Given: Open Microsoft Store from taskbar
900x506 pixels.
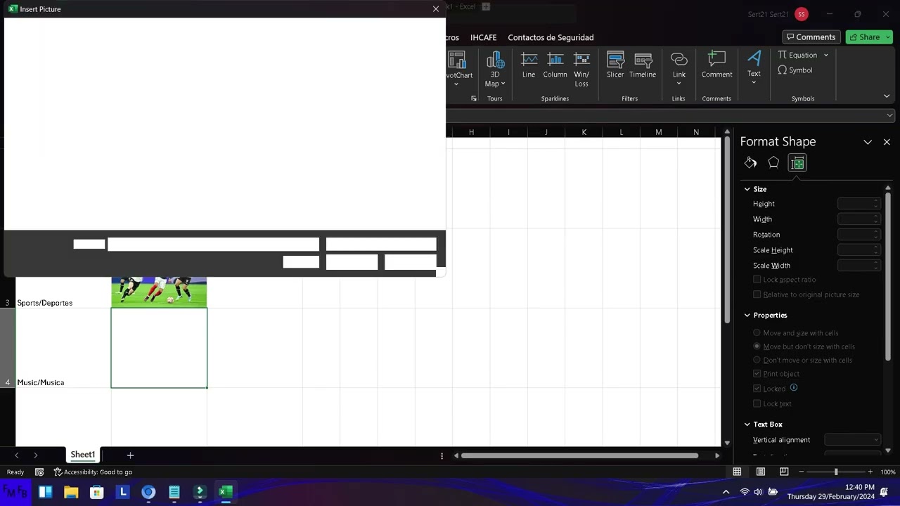Looking at the screenshot, I should point(97,492).
